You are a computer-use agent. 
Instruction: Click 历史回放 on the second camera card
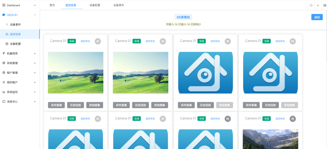click(140, 105)
